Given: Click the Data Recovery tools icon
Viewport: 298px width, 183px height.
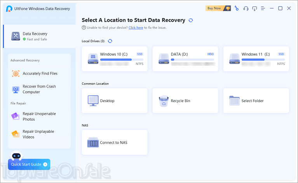Looking at the screenshot, I should (x=16, y=36).
